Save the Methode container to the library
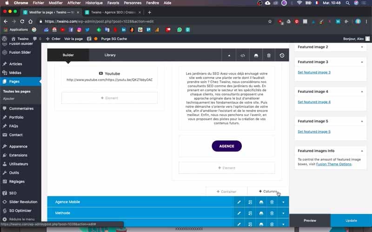The height and width of the screenshot is (232, 372). [261, 213]
